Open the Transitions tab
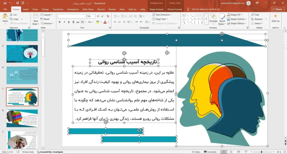The image size is (287, 154). (x=58, y=9)
